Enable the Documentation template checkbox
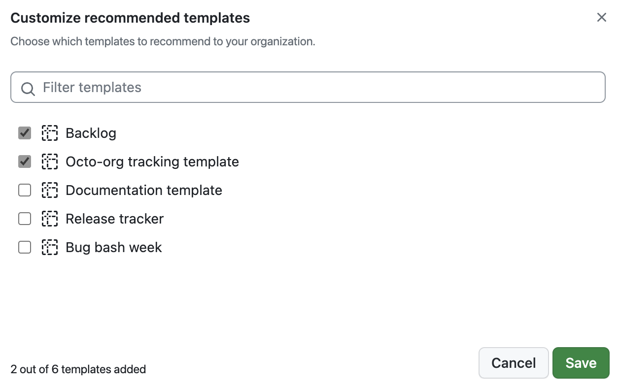The height and width of the screenshot is (388, 619). [x=24, y=190]
